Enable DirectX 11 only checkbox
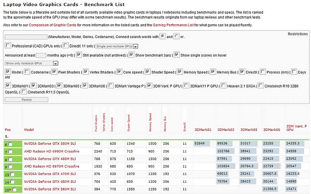Image resolution: width=311 pixels, height=194 pixels. 66,45
